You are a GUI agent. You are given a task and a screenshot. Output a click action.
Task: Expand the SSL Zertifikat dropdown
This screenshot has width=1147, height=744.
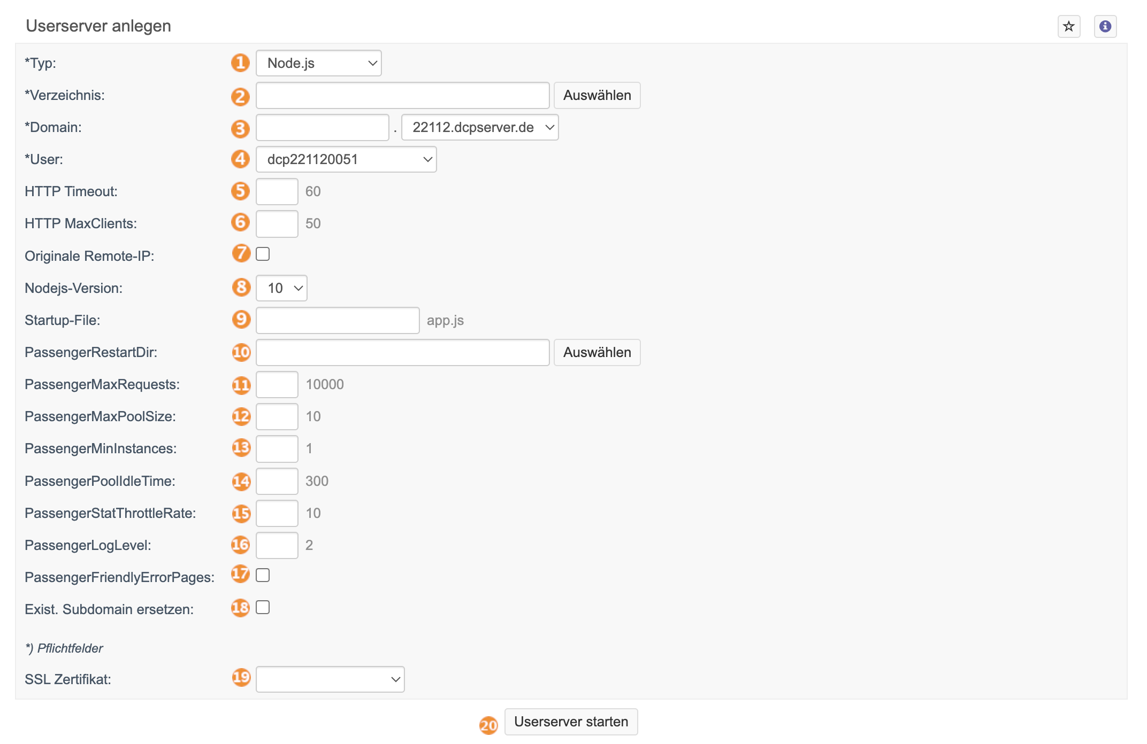click(x=330, y=679)
